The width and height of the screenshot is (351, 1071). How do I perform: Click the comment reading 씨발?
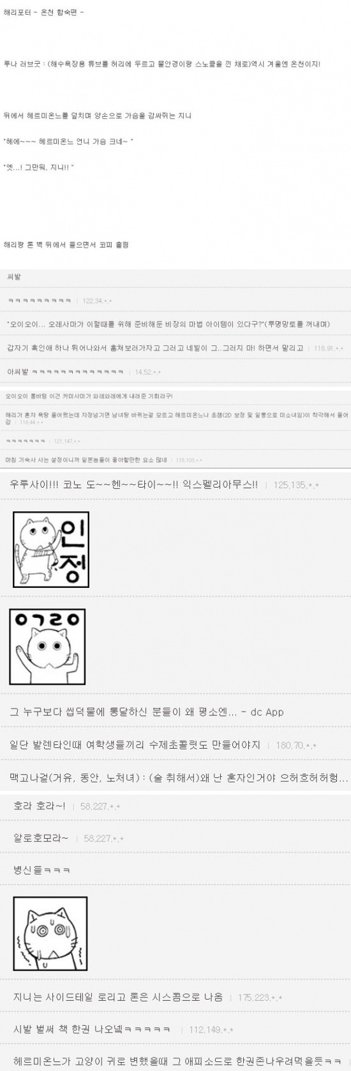13,277
